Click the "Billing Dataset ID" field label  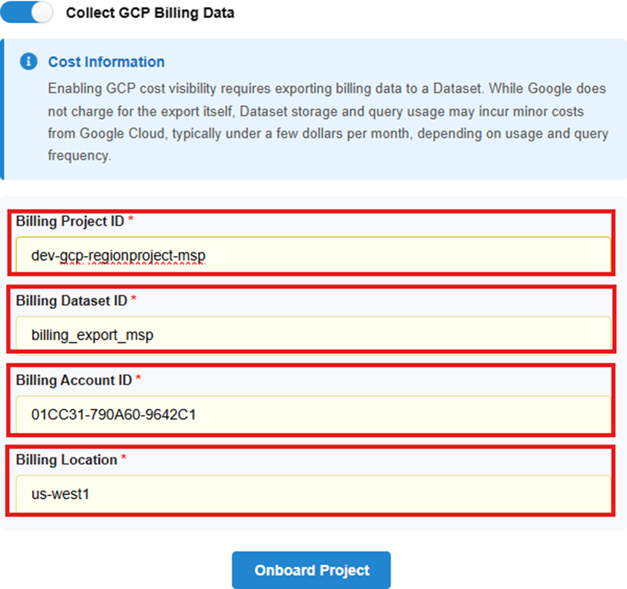tap(71, 300)
